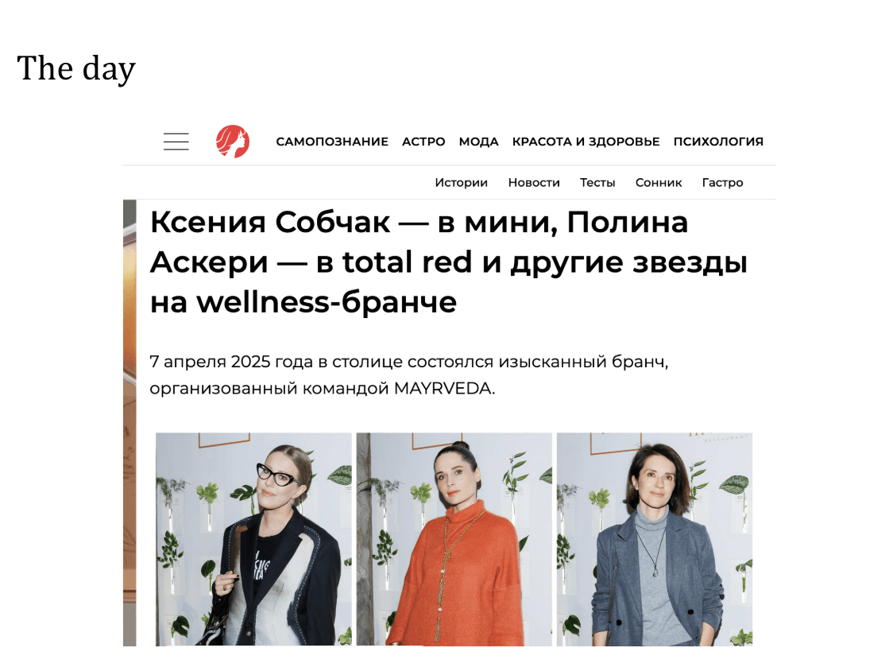The height and width of the screenshot is (671, 893).
Task: Click the article intro paragraph mentioning MAYRVEDA
Action: 409,374
